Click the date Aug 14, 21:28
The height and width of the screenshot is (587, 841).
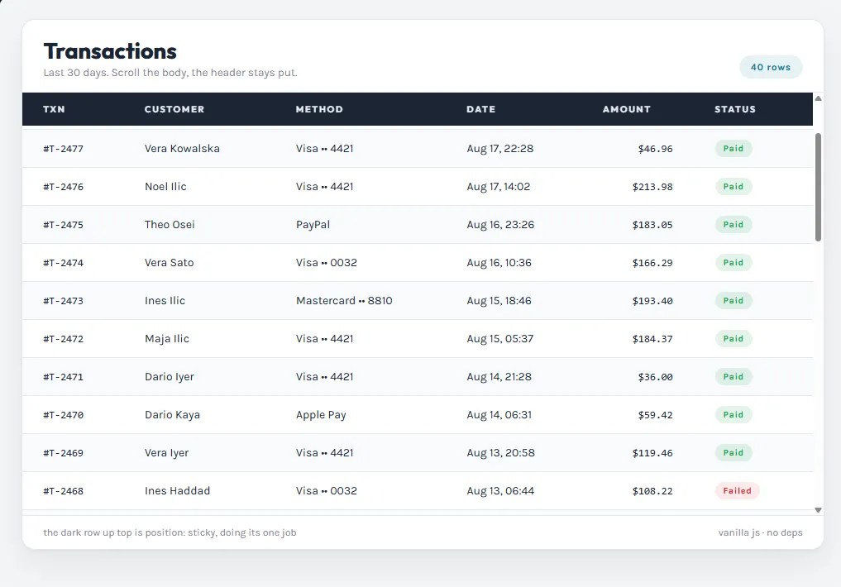coord(499,377)
